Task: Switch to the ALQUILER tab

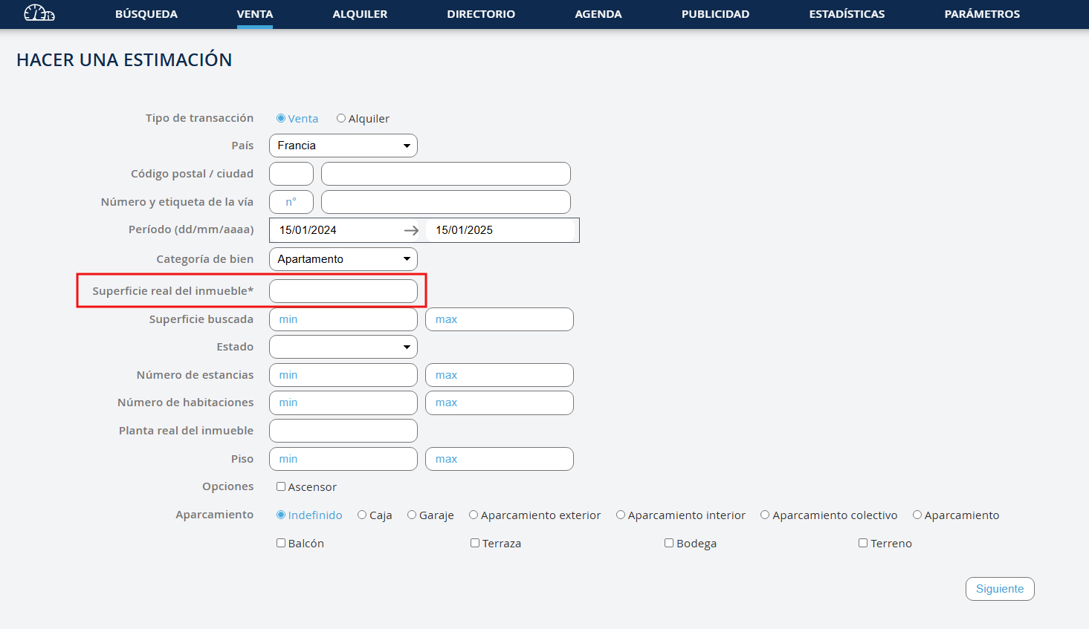Action: [x=360, y=14]
